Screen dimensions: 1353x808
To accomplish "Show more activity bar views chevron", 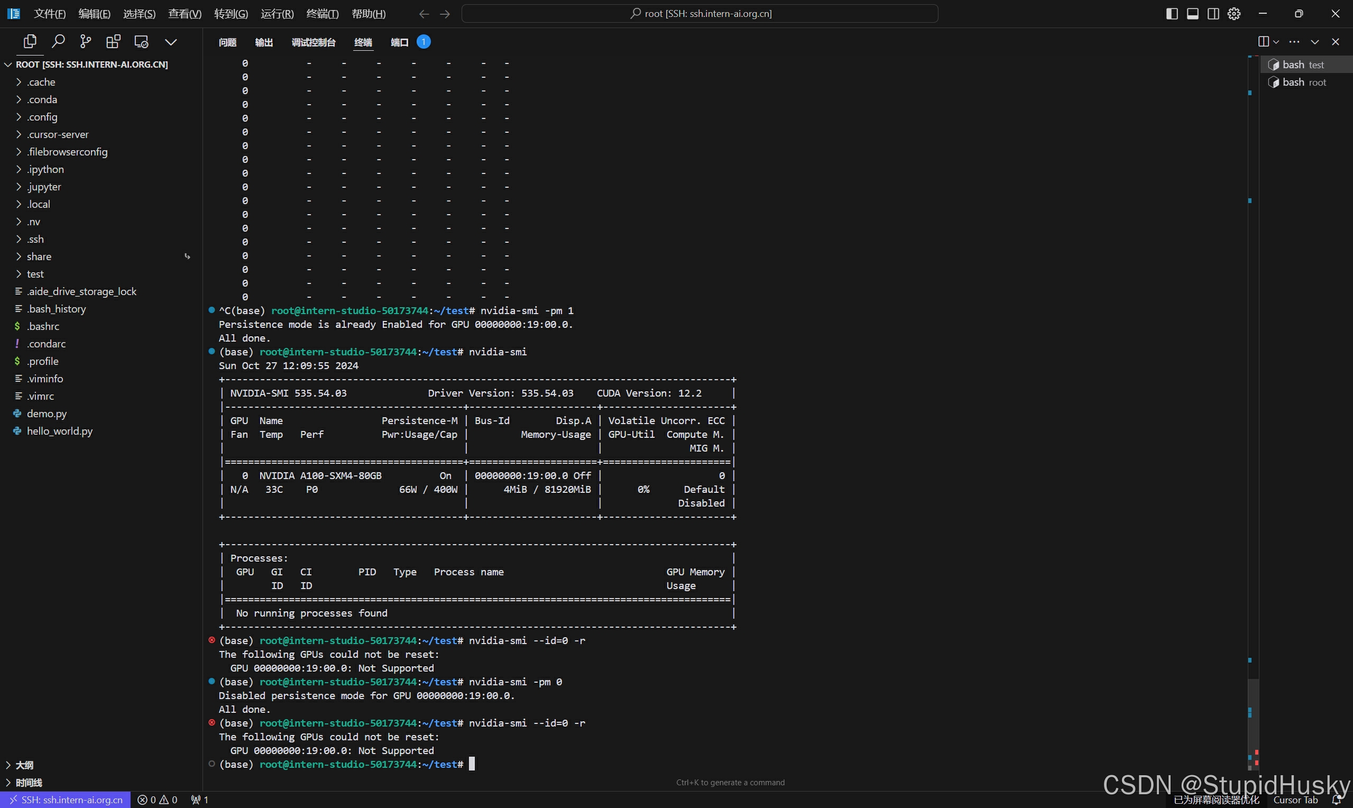I will [171, 42].
